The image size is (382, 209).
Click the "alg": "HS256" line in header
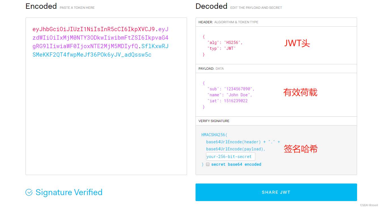pos(225,42)
